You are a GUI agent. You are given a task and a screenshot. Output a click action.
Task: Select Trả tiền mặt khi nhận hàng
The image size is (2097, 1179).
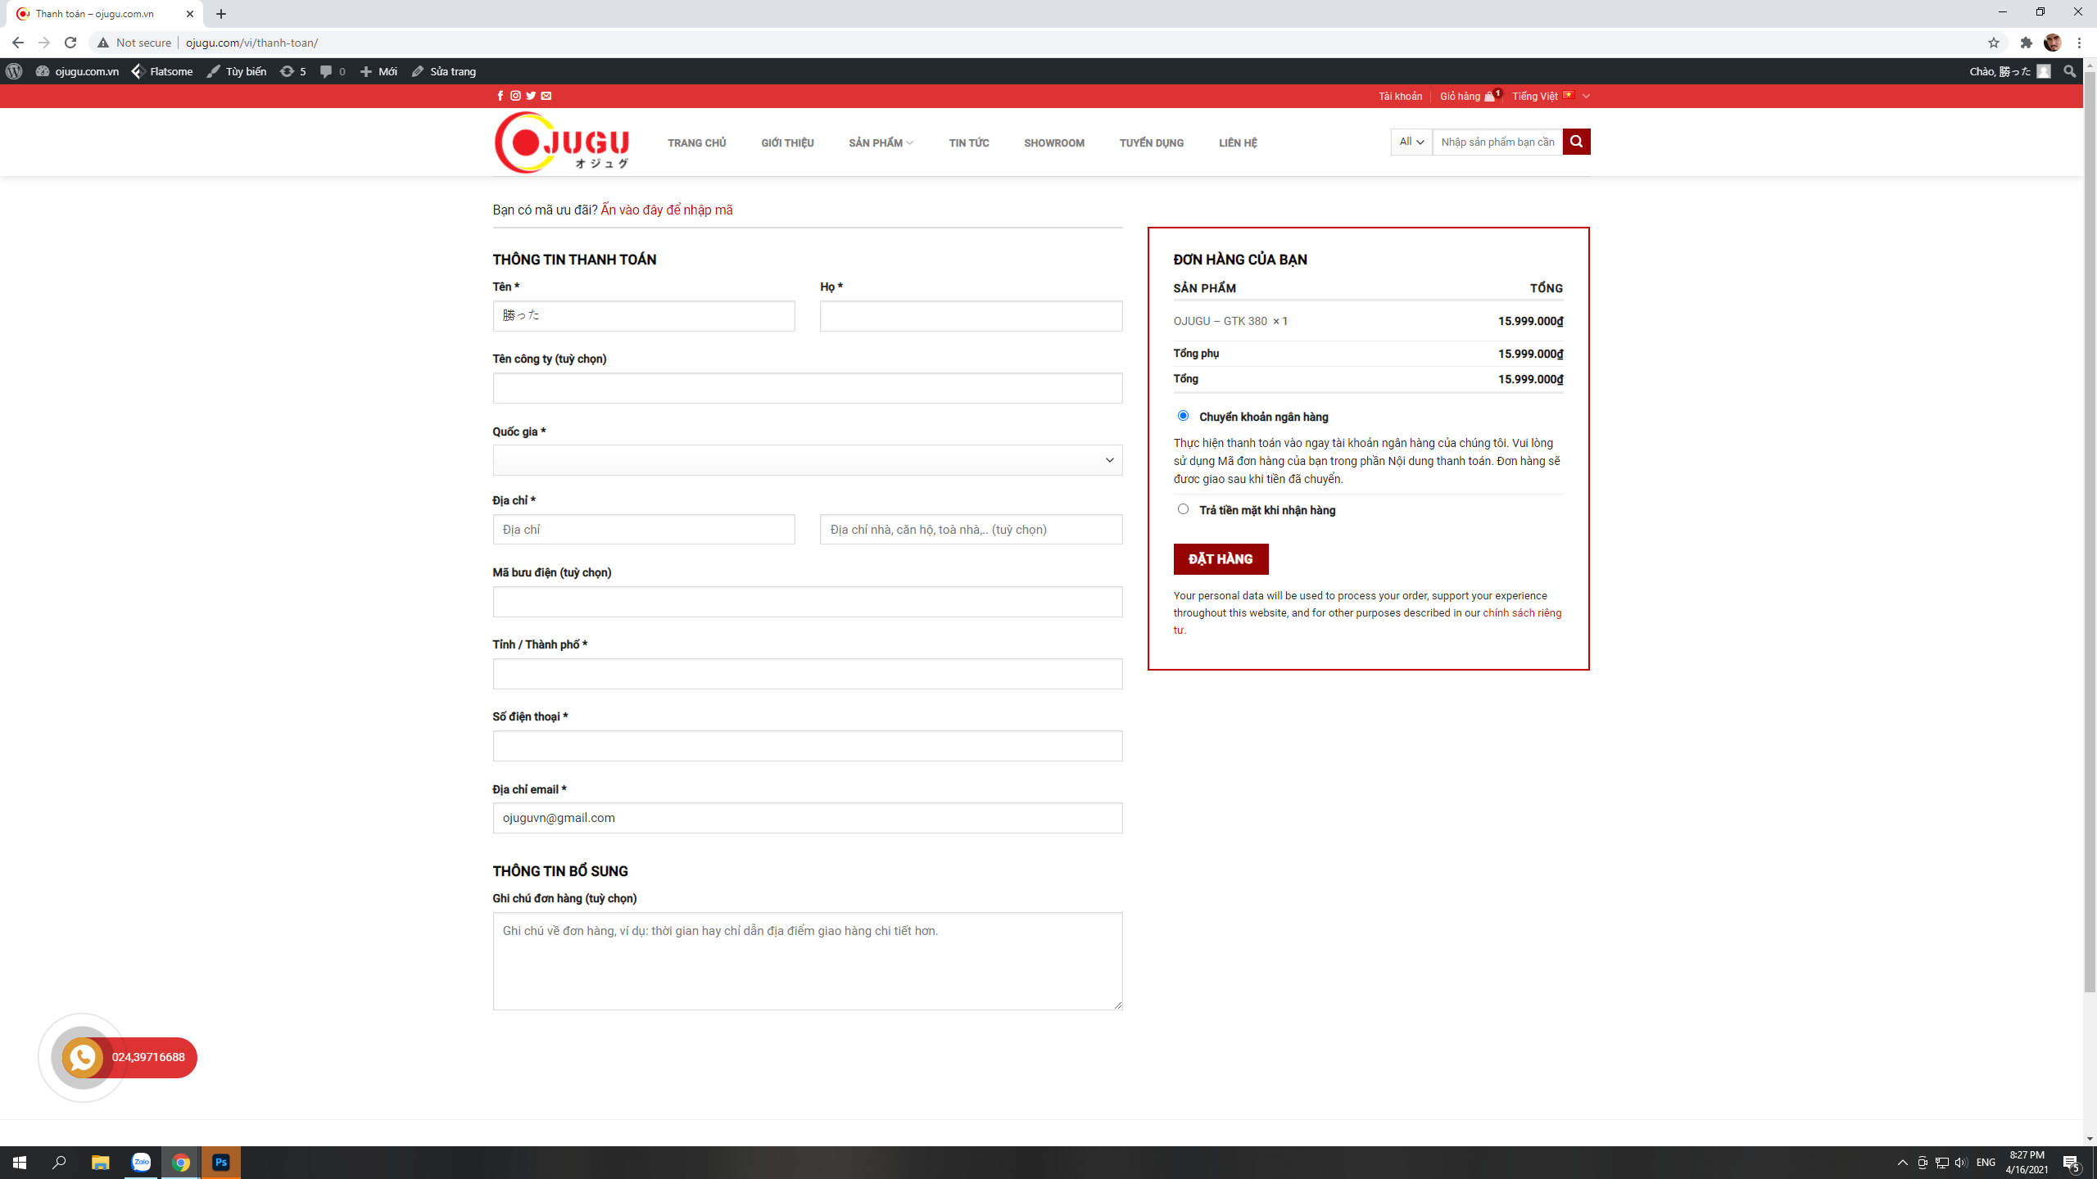[1183, 509]
